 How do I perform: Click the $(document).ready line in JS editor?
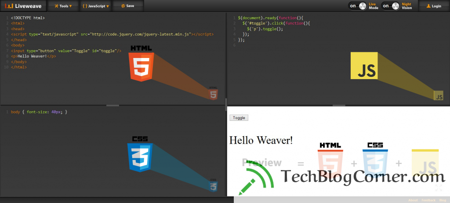point(271,18)
